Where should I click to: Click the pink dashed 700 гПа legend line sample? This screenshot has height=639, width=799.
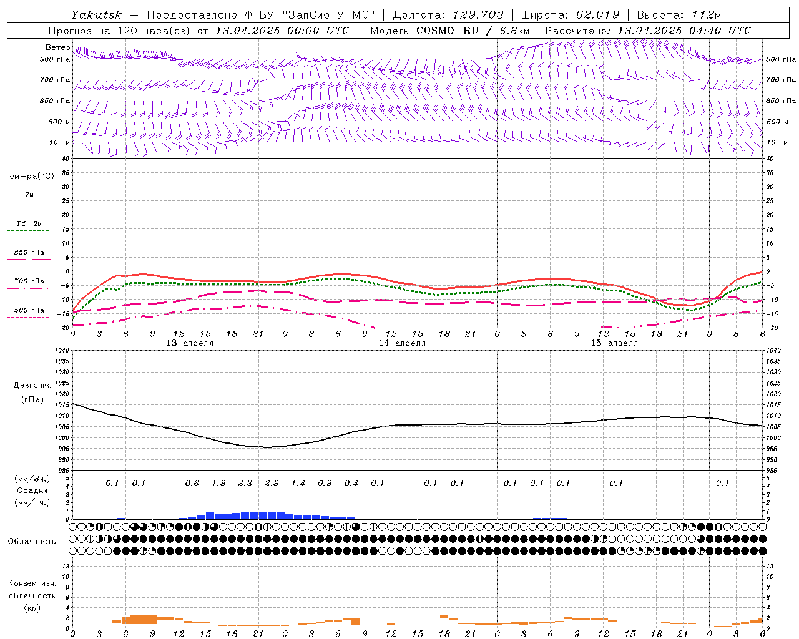27,288
